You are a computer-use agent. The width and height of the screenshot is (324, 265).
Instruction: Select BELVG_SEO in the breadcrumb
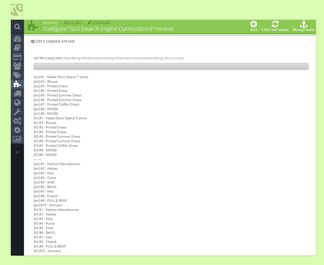pos(73,23)
